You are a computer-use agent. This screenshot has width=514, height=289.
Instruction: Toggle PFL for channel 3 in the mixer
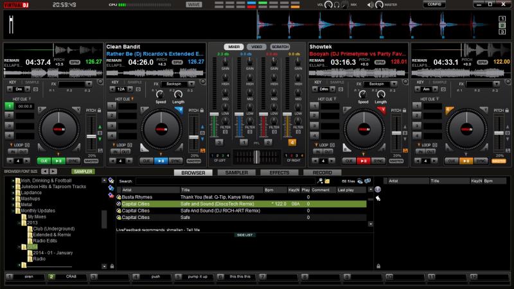pos(219,142)
